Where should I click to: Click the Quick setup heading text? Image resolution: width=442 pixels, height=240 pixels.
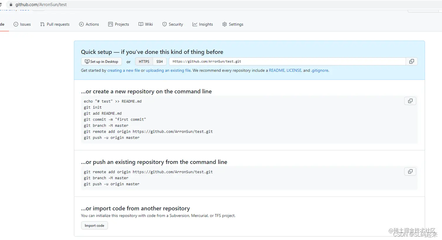click(x=152, y=52)
